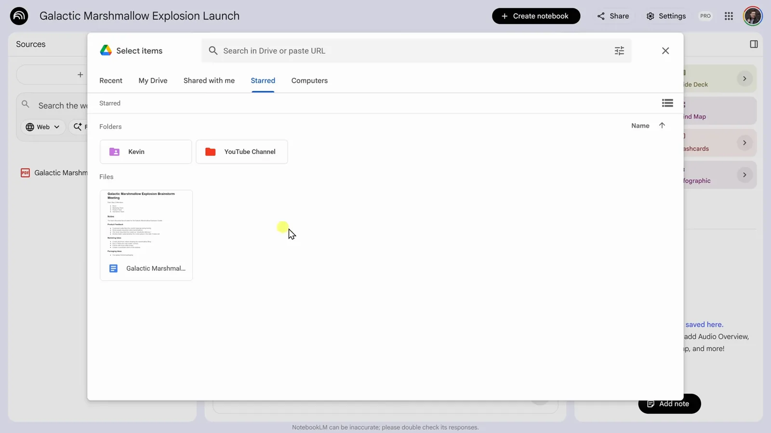Click the Galactic Marshmallow PDF source icon

[25, 173]
